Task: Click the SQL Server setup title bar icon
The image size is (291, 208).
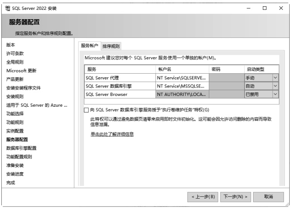Action: [8, 8]
